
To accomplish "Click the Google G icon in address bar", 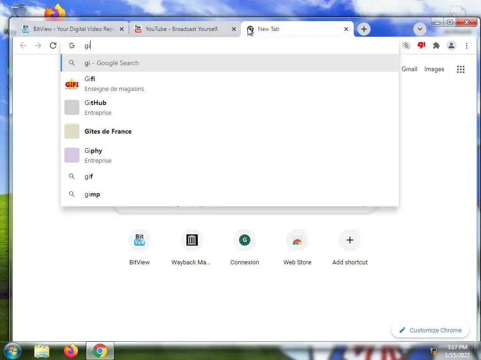I will (x=72, y=45).
